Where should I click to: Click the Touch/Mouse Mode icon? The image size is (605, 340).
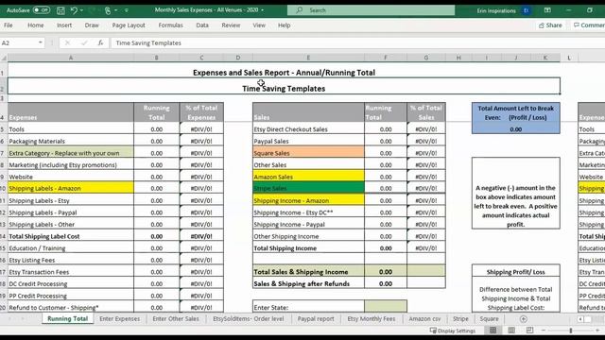point(108,10)
